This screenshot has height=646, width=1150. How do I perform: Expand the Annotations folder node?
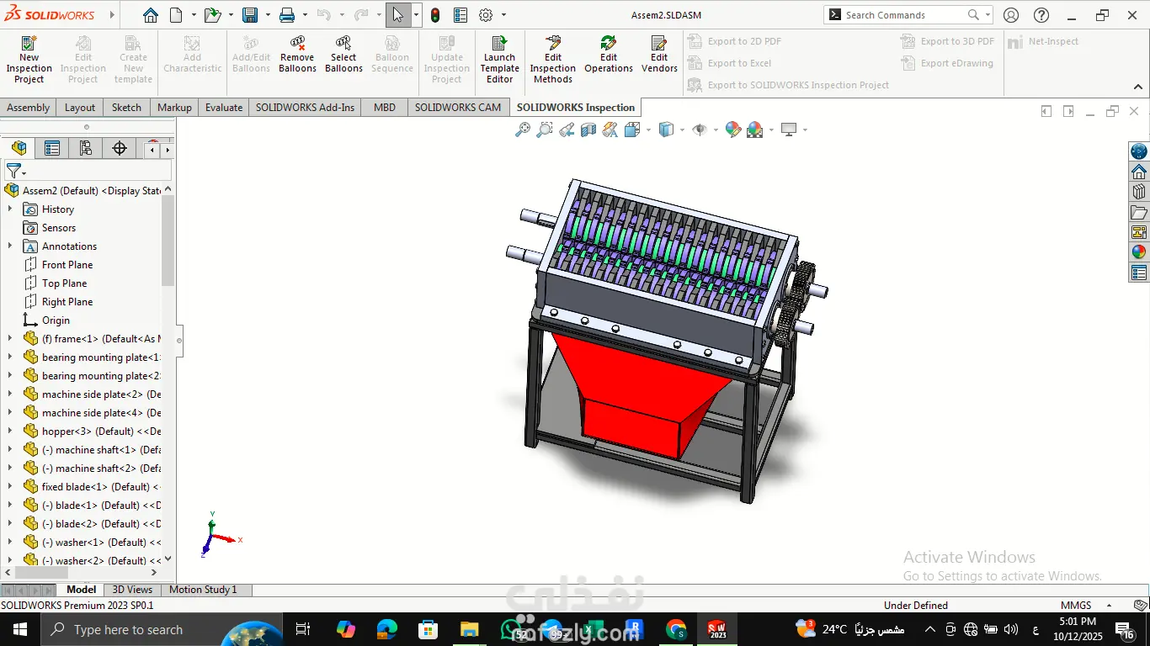pos(10,246)
